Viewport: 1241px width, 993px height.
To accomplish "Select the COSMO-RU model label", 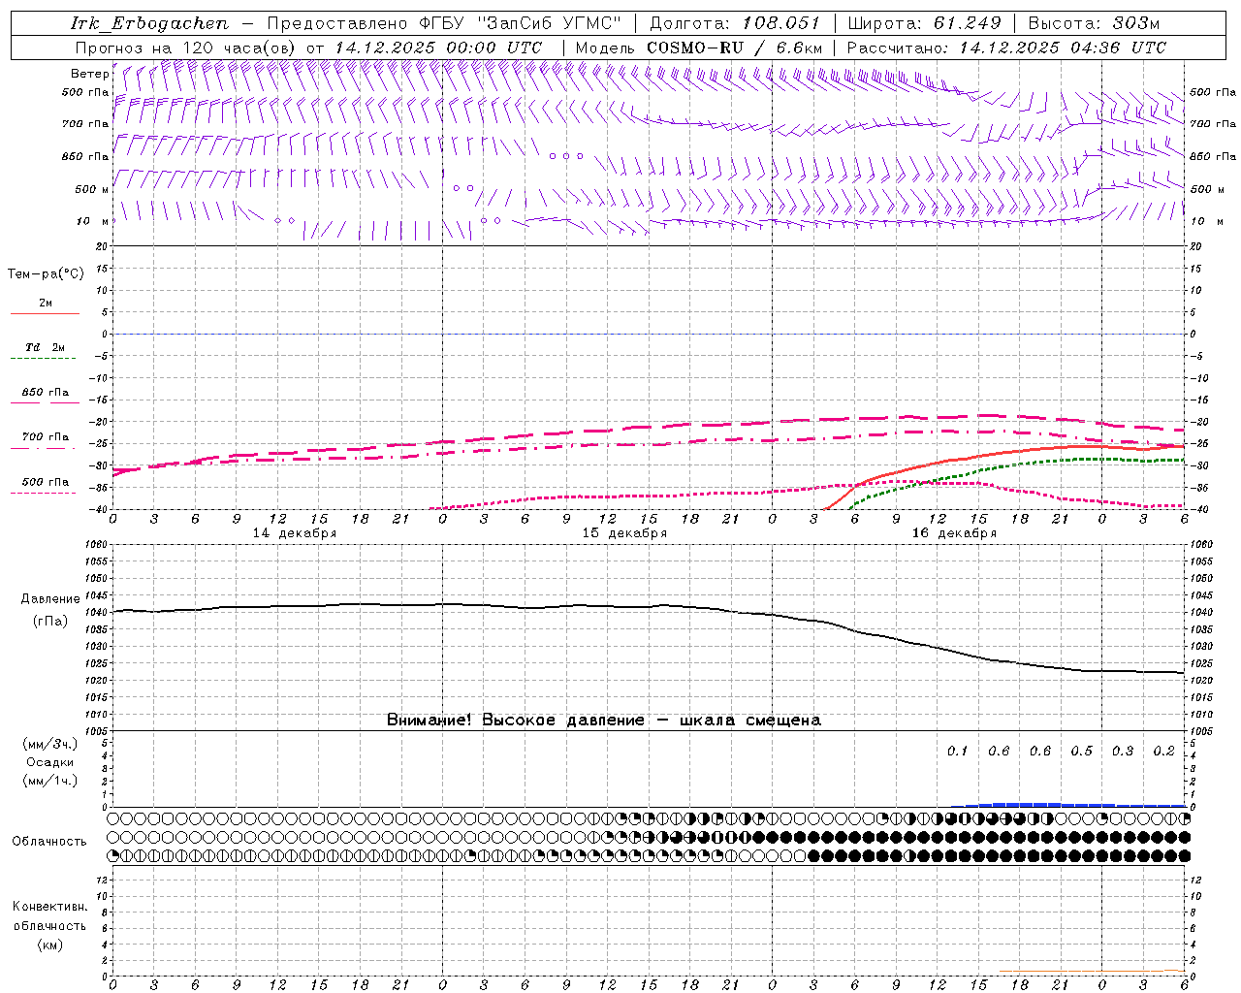I will coord(697,48).
